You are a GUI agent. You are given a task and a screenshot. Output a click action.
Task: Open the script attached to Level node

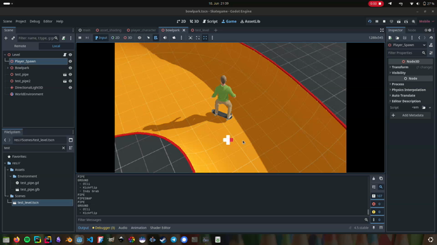(x=65, y=54)
